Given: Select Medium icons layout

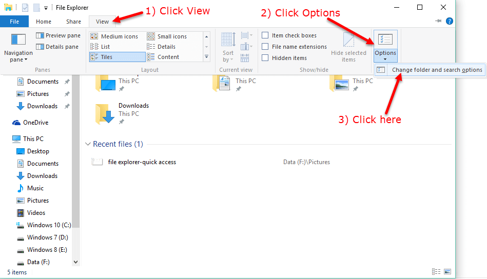Looking at the screenshot, I should [x=114, y=36].
